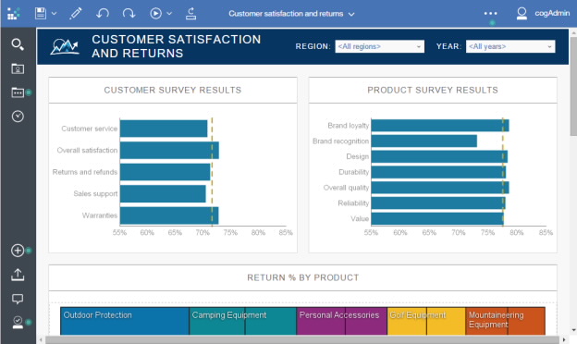Run the report with the play icon
The width and height of the screenshot is (577, 344).
click(x=155, y=14)
